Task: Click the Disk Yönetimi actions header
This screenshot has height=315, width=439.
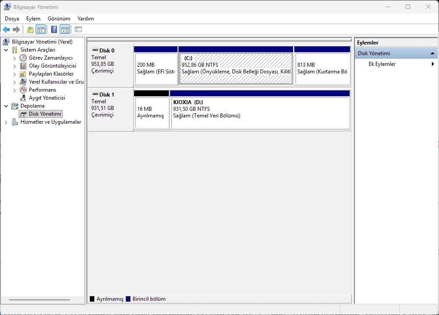Action: coord(396,53)
